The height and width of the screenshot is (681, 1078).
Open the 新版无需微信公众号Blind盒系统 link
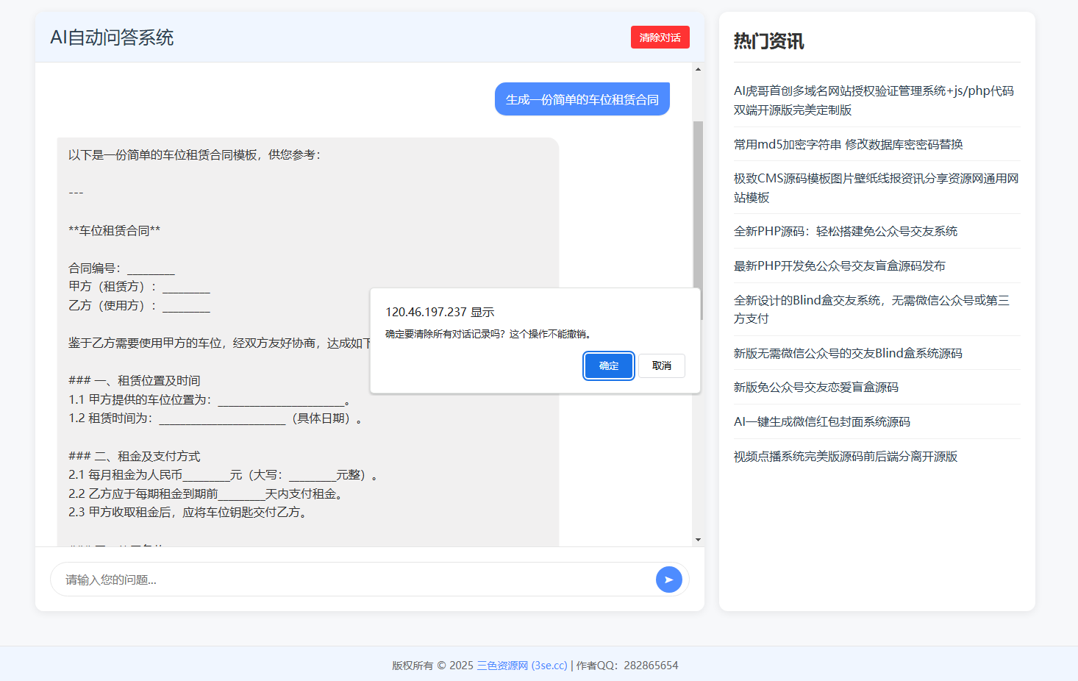coord(847,353)
